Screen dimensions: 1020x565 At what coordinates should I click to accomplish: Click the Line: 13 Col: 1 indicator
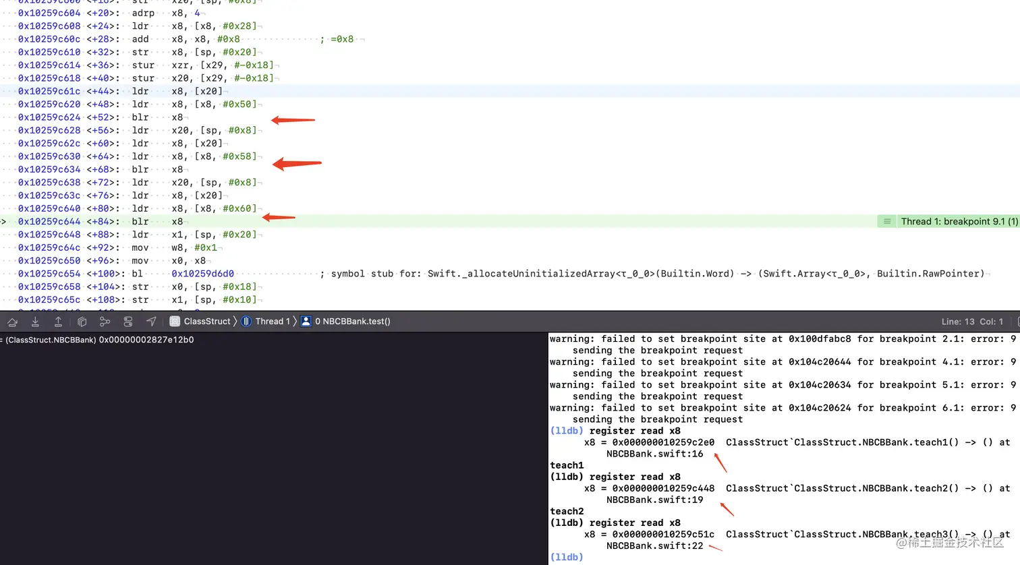tap(972, 322)
